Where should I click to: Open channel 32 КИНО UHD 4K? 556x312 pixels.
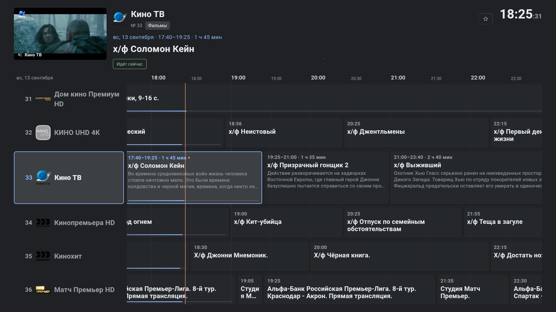coord(69,133)
